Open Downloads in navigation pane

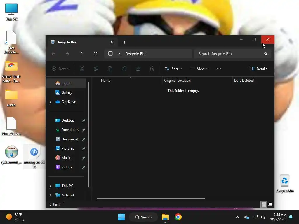coord(66,130)
